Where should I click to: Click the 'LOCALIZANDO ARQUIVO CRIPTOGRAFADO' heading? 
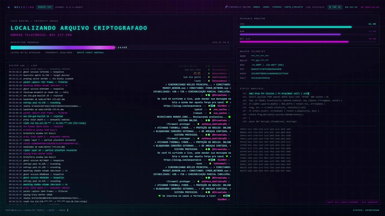pyautogui.click(x=79, y=28)
